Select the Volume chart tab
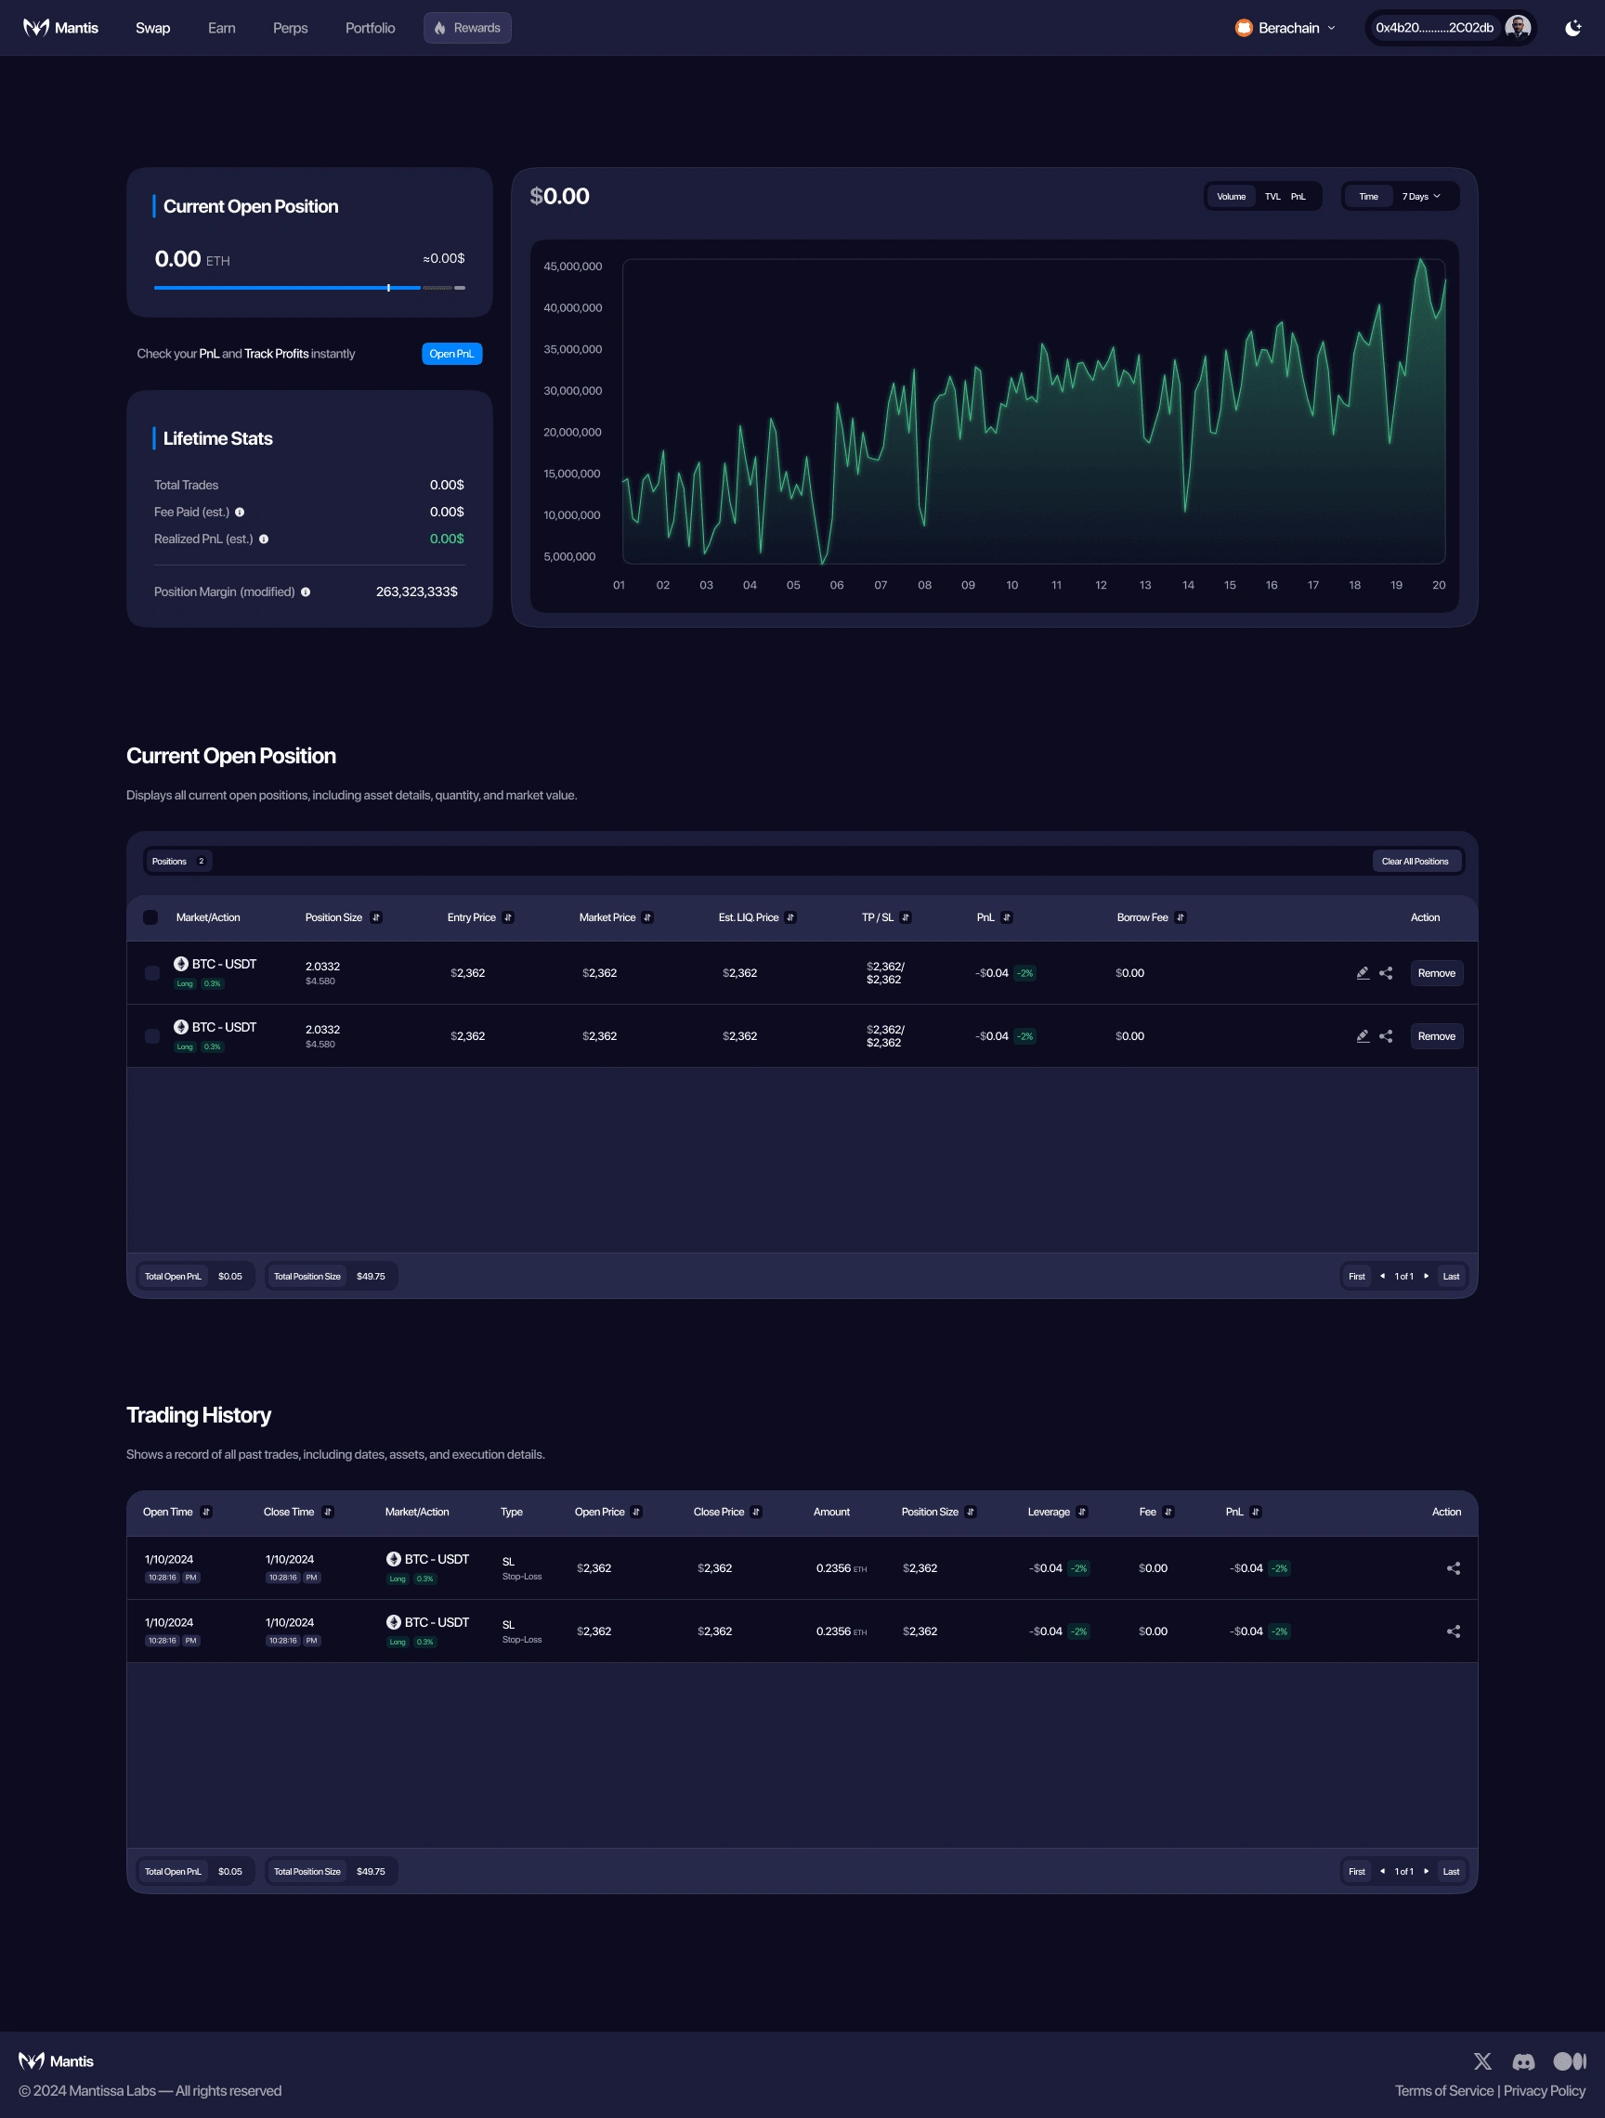 (1231, 196)
